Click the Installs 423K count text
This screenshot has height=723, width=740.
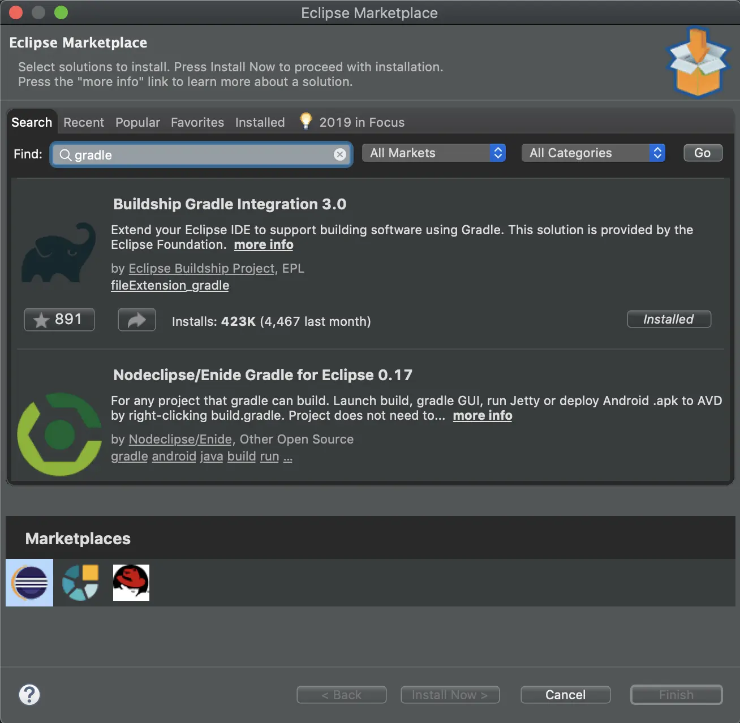(x=272, y=321)
